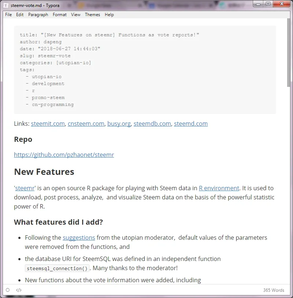Viewport: 293px width, 298px height.
Task: Click the '- cn-programming' tag line
Action: click(x=50, y=105)
